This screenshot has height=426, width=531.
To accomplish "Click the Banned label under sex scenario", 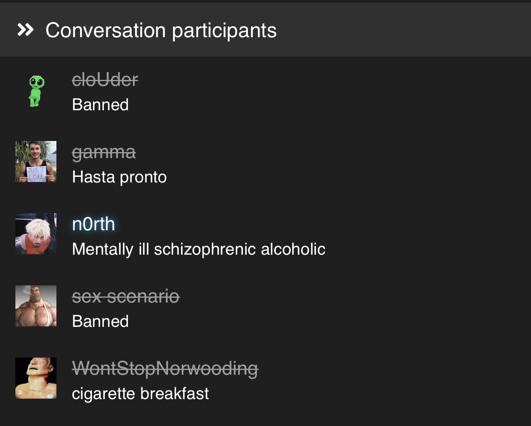I will pyautogui.click(x=100, y=321).
